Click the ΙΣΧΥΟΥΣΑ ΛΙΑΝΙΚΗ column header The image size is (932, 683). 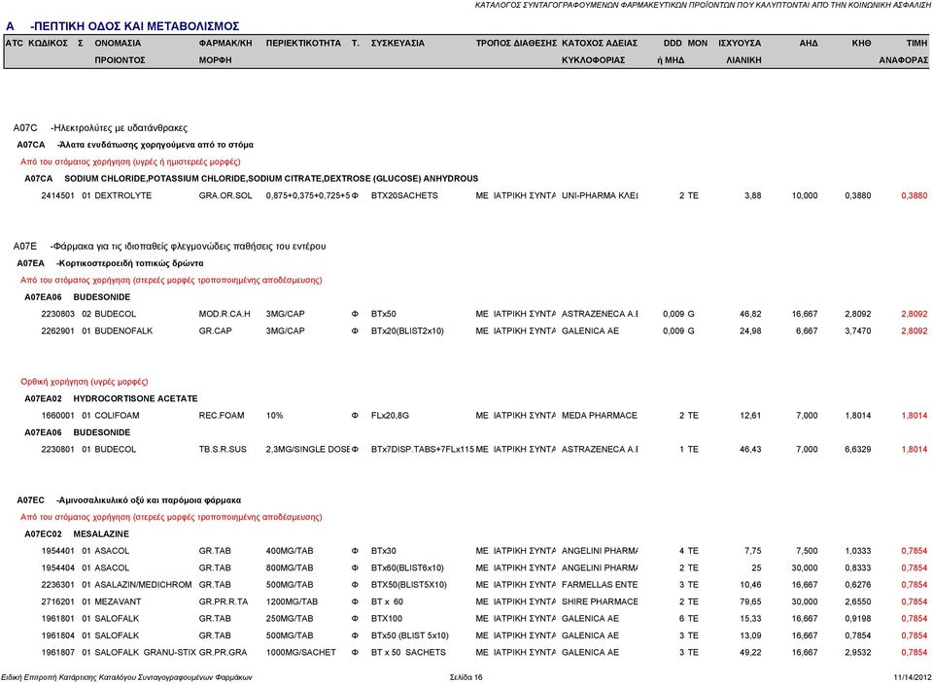(x=740, y=51)
